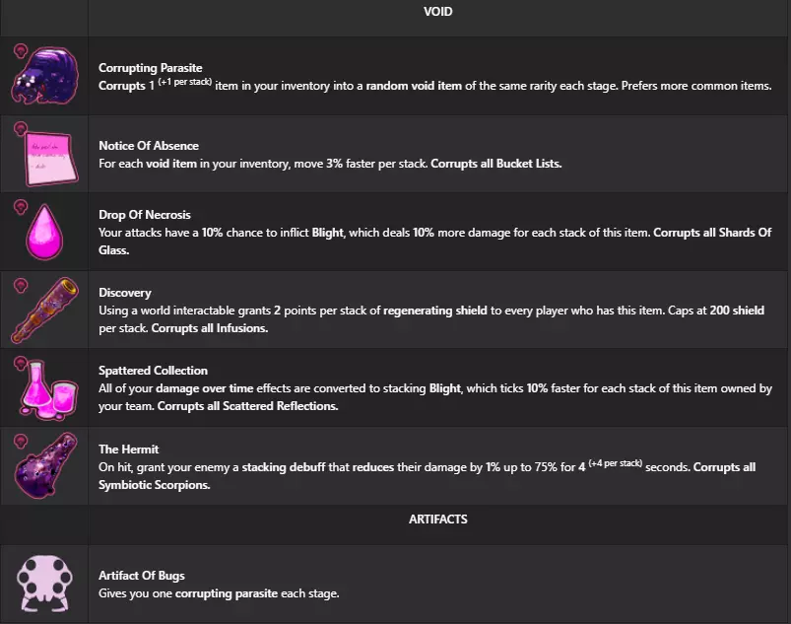Click the void badge on Corrupting Parasite
The height and width of the screenshot is (624, 791).
(x=19, y=49)
